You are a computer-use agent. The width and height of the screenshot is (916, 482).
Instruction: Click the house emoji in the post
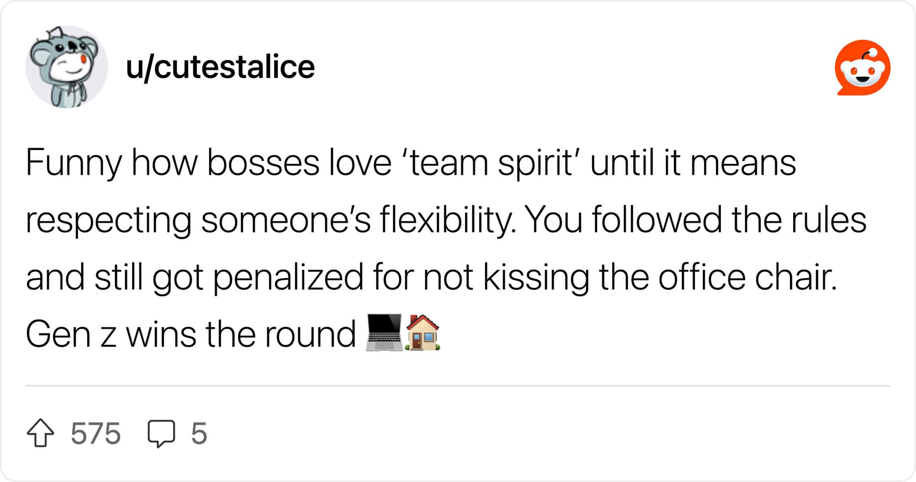click(x=423, y=333)
